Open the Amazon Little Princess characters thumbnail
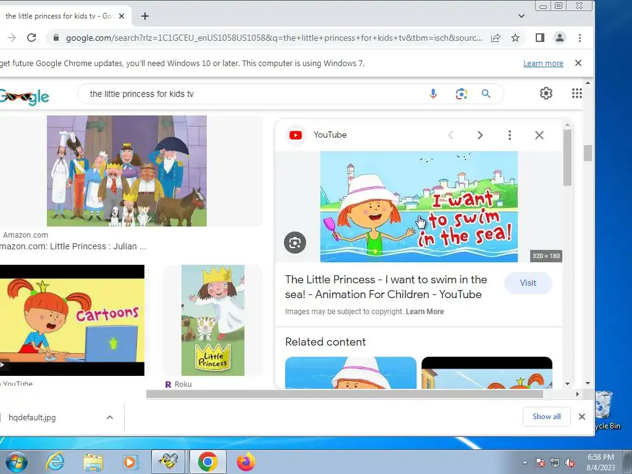The width and height of the screenshot is (632, 474). point(127,171)
